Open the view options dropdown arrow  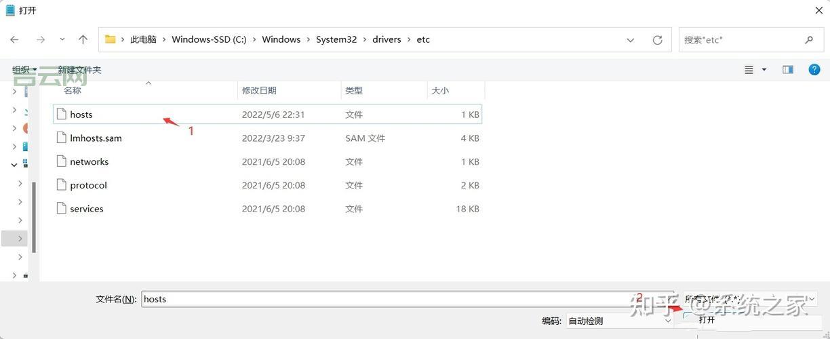point(764,70)
